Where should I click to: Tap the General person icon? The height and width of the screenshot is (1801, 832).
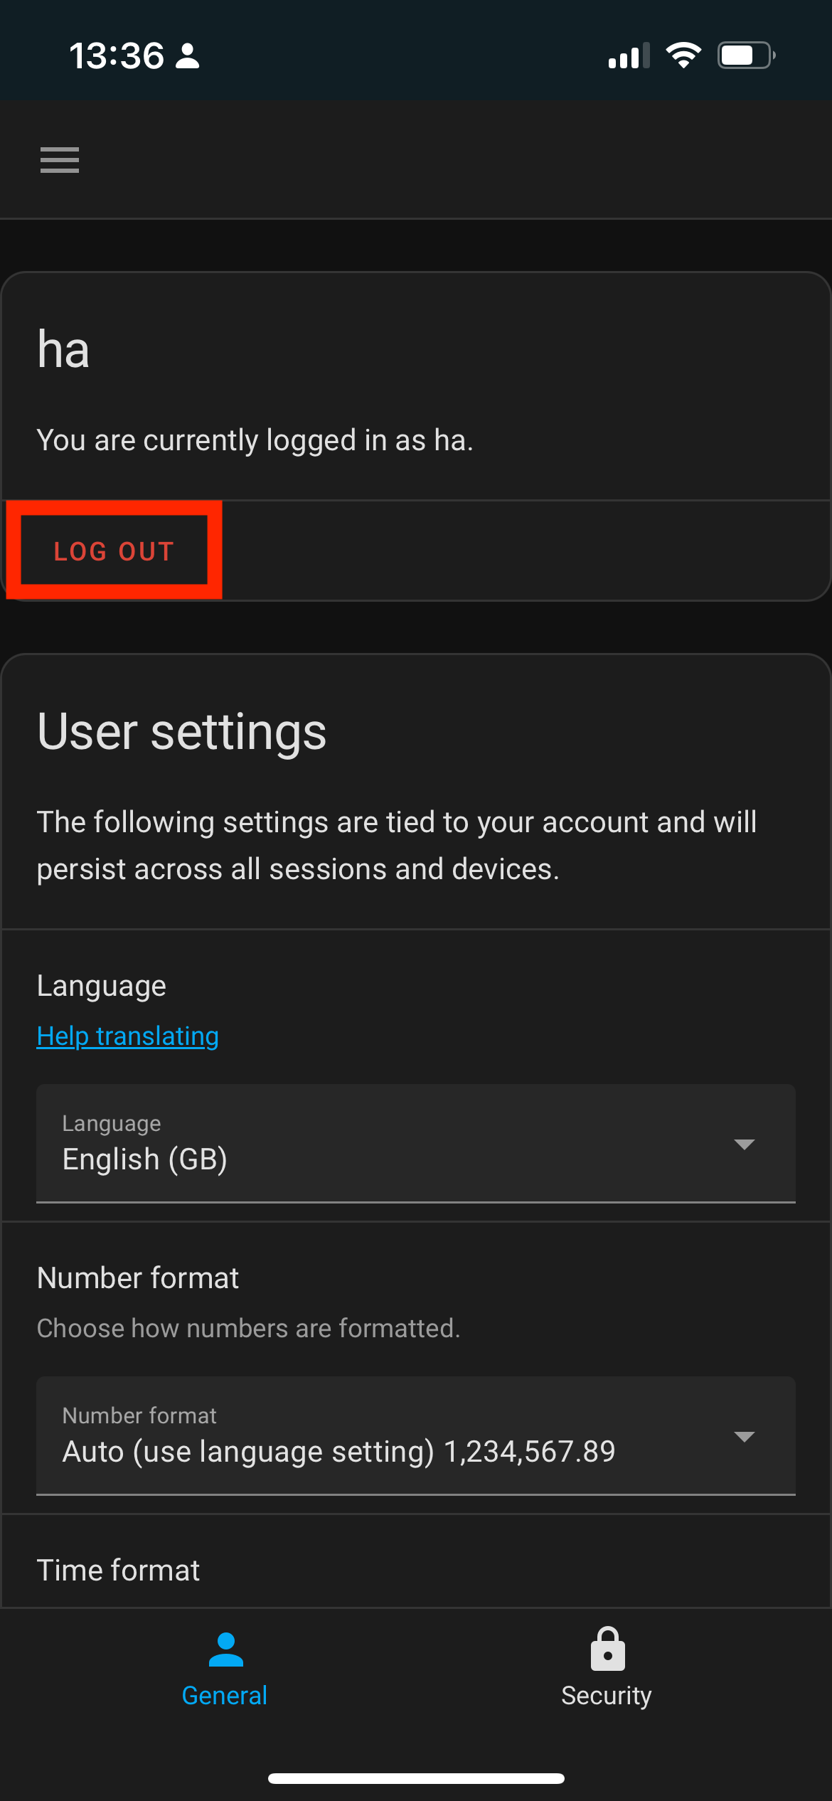tap(225, 1649)
